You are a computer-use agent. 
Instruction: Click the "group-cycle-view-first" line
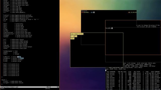tap(17, 35)
